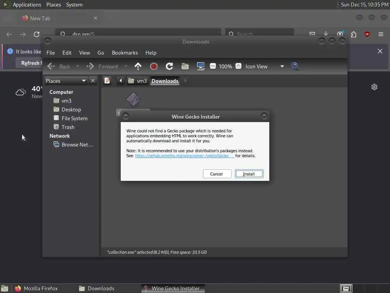Open Firefox Pocket icon
This screenshot has height=293, width=390.
coord(312,34)
